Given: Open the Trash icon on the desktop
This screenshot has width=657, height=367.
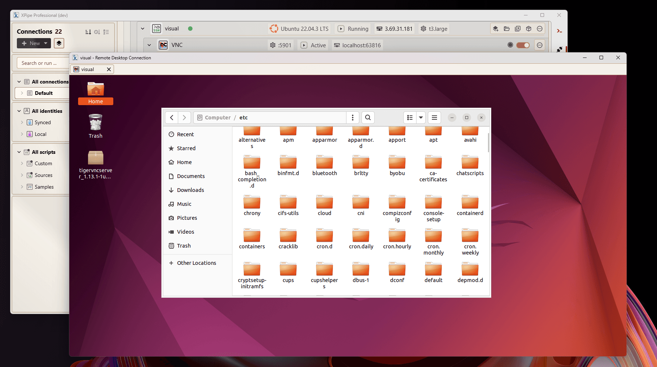Looking at the screenshot, I should point(95,126).
